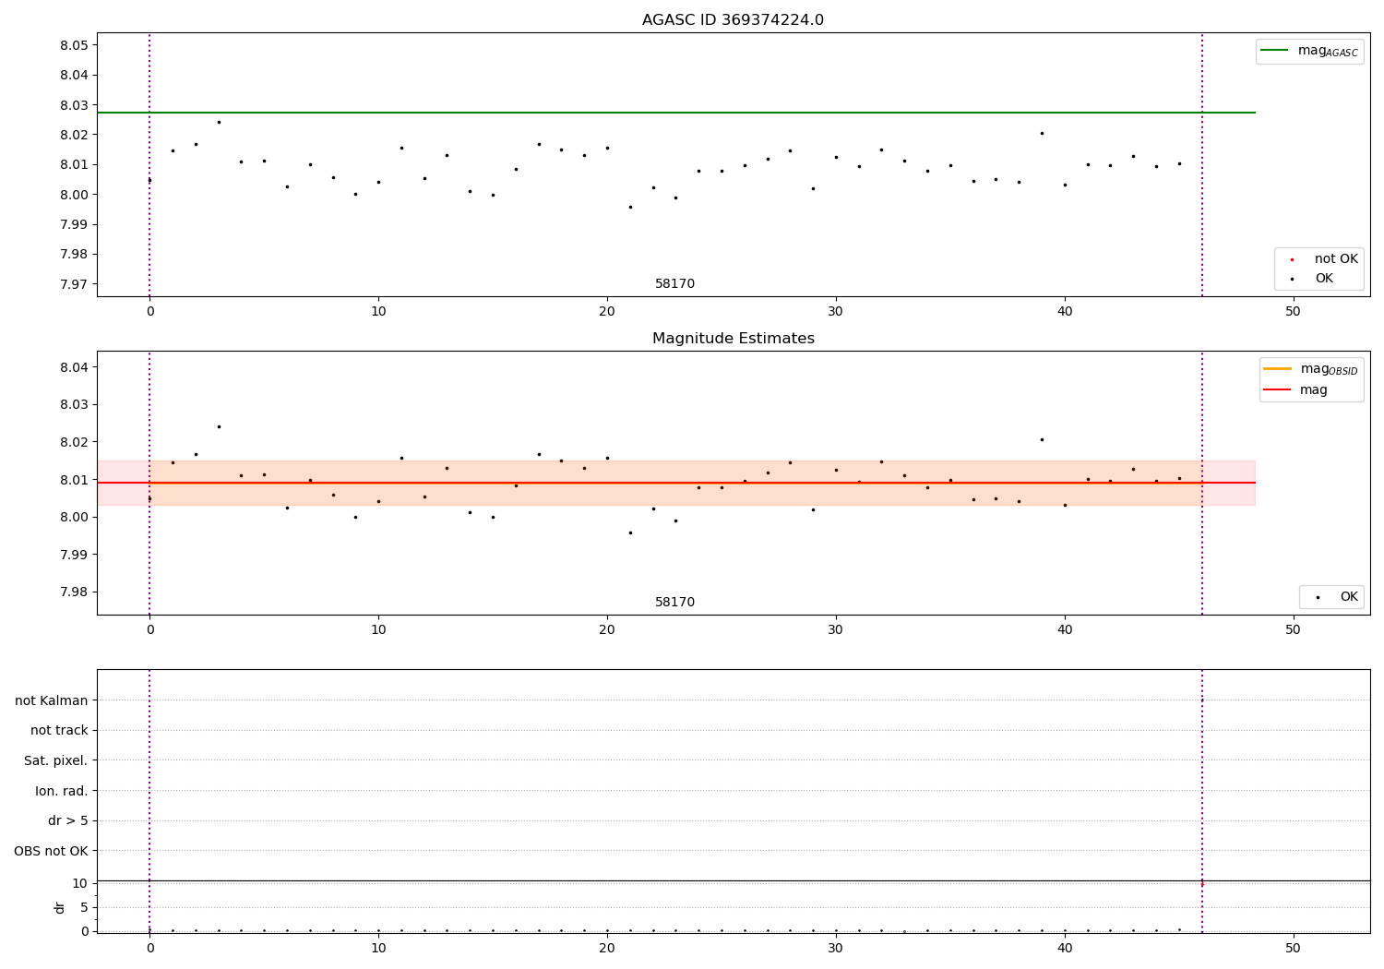Click the 'not OK' legend entry
1384x969 pixels.
(1323, 259)
